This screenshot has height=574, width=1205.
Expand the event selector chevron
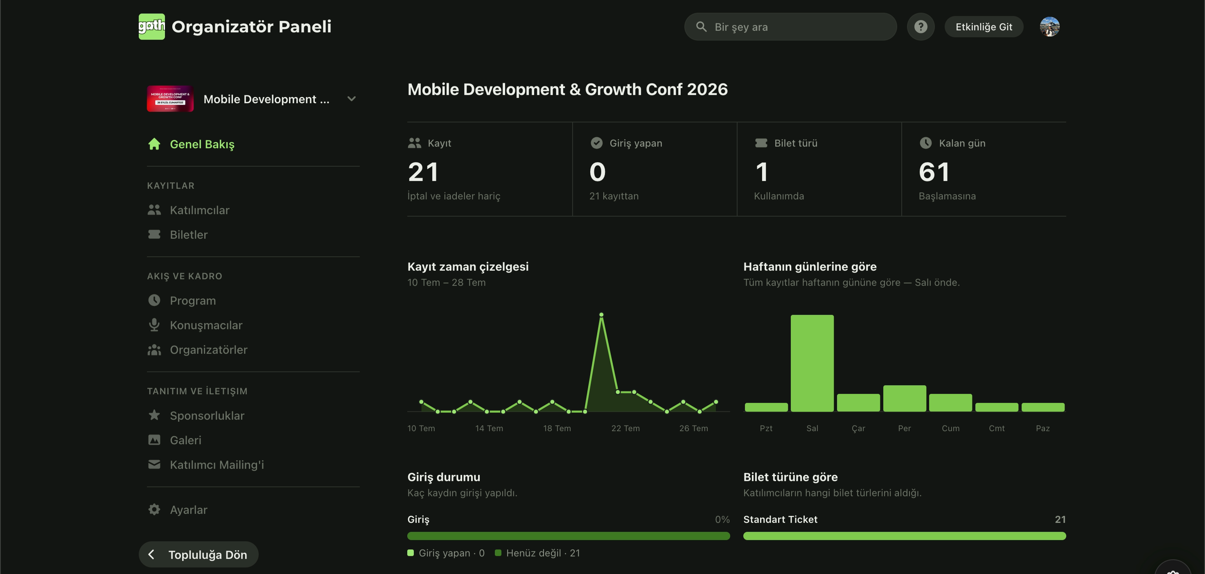(351, 99)
